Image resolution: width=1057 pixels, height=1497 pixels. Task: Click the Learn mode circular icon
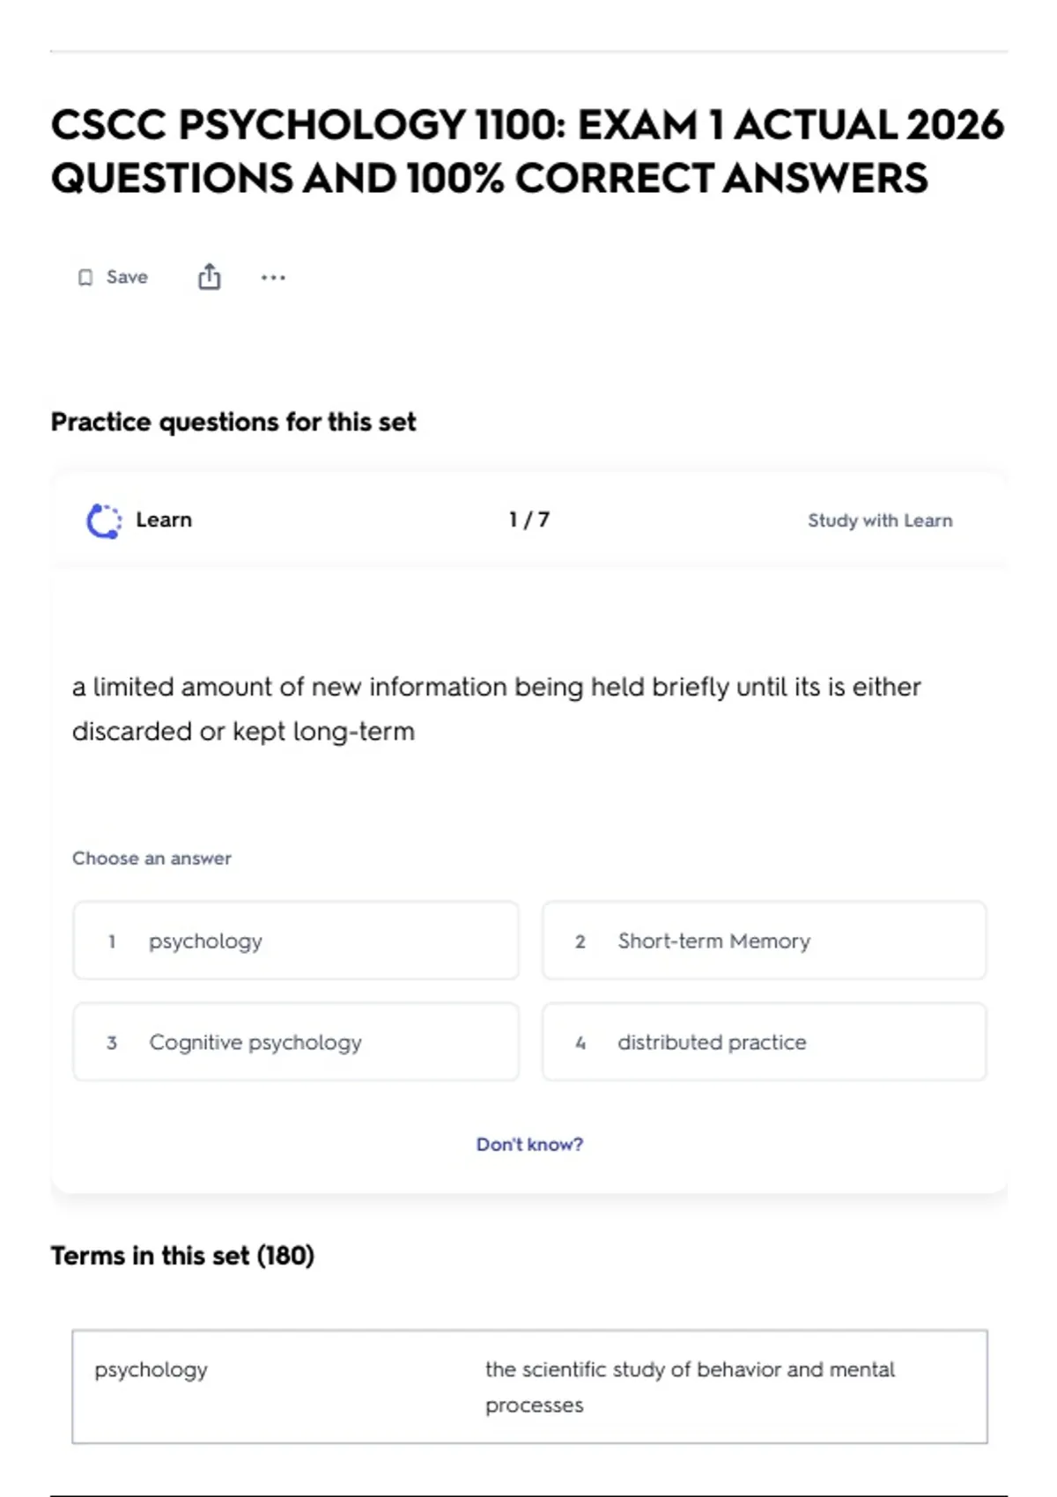[x=104, y=520]
